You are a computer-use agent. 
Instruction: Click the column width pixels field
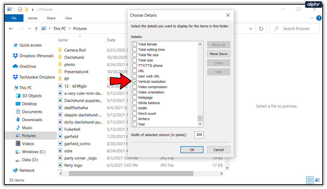[199, 135]
